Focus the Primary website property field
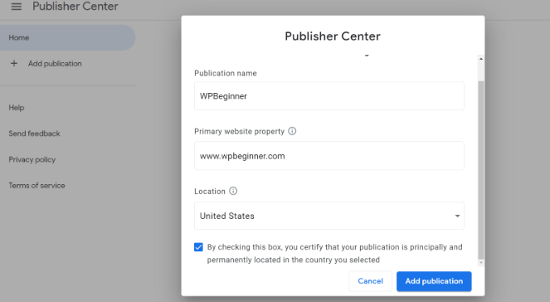Screen dimensions: 550x302 (x=329, y=156)
